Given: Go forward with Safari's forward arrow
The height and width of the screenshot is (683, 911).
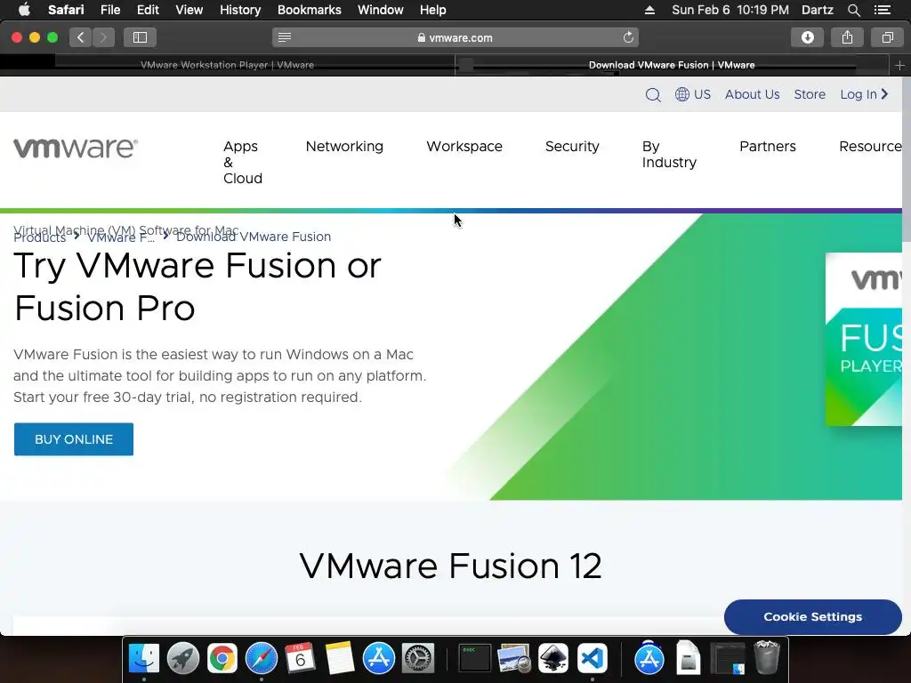Looking at the screenshot, I should click(103, 37).
